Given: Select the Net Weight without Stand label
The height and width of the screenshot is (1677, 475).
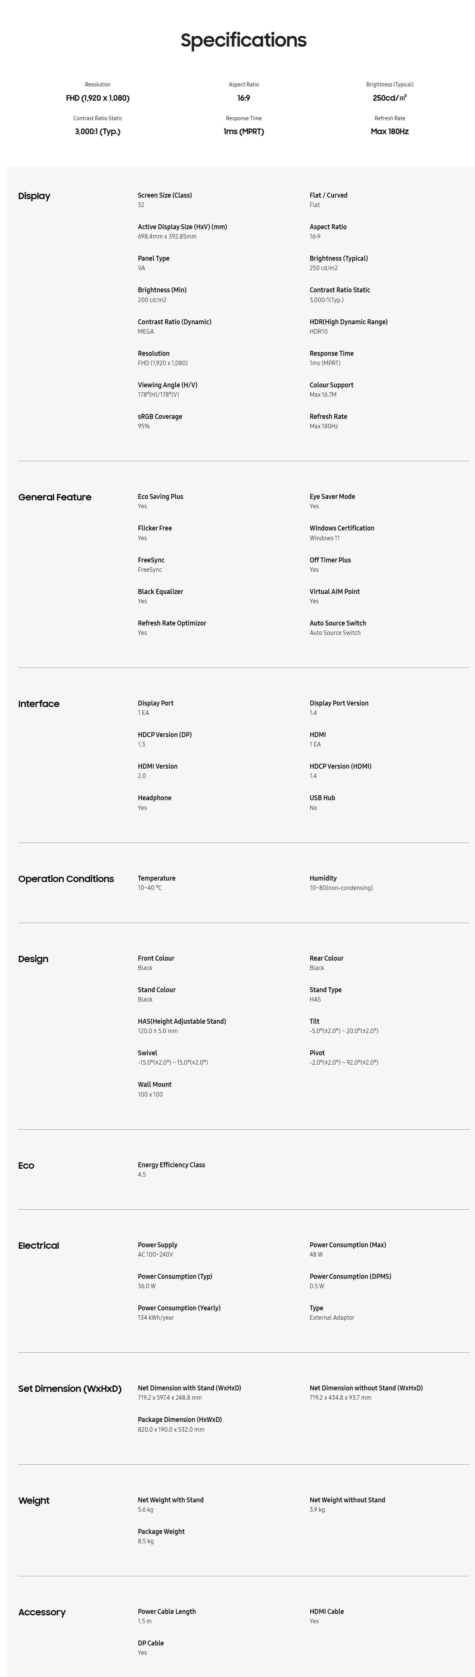Looking at the screenshot, I should 347,1500.
